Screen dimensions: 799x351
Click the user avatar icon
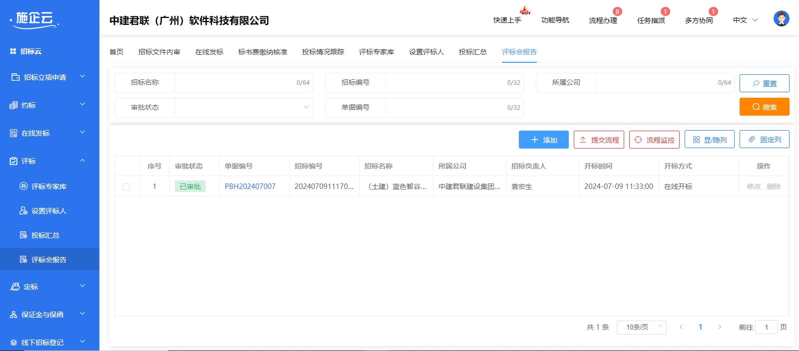click(781, 19)
